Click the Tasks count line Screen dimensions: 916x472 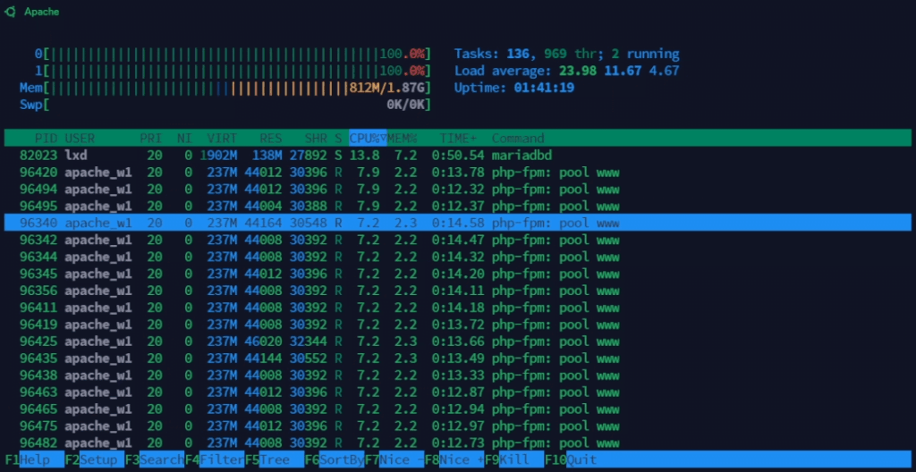click(566, 55)
